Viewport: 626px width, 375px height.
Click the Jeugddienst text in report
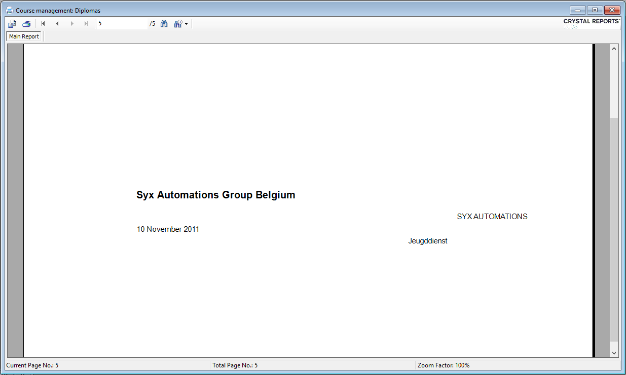(427, 241)
